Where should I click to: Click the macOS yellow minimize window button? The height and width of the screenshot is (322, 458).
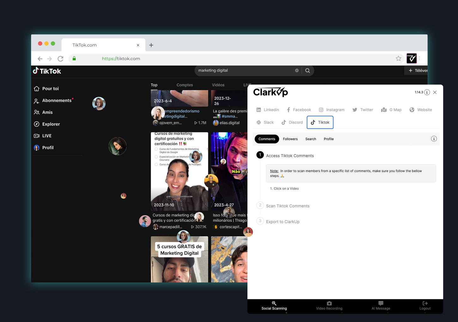(x=46, y=44)
